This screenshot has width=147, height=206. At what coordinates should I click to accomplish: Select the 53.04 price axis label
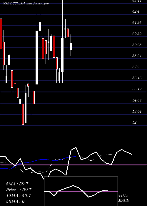point(137,112)
